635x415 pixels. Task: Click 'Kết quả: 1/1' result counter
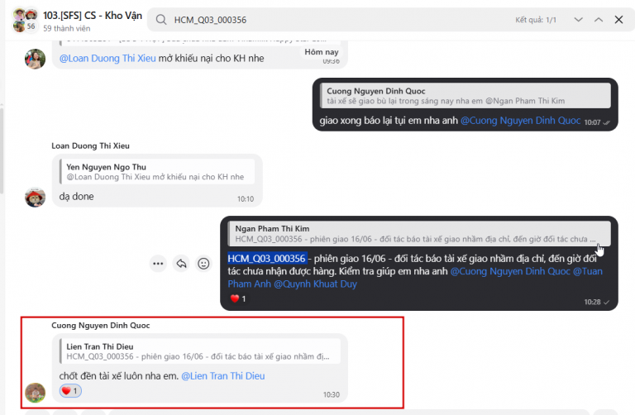coord(536,20)
